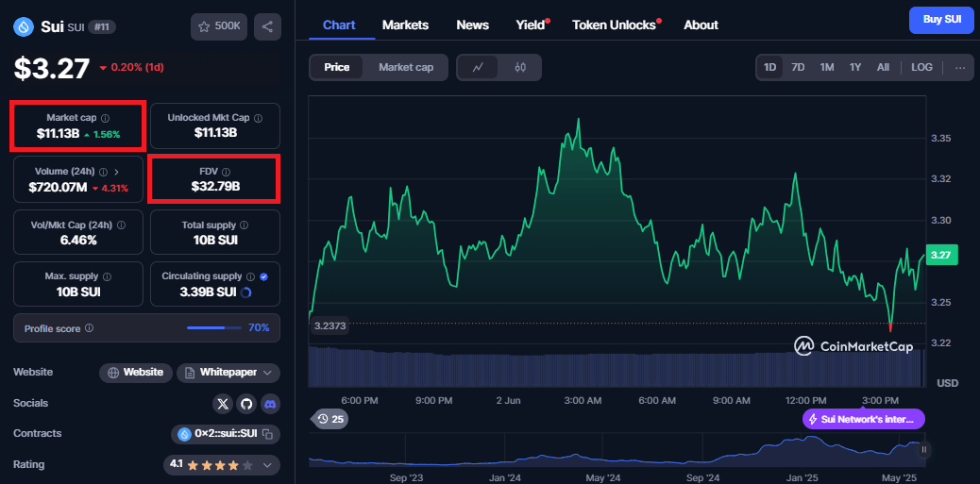Switch to candlestick chart view
980x484 pixels.
(x=519, y=67)
